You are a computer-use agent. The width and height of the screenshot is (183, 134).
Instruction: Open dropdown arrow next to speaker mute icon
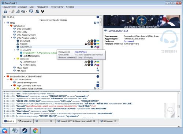click(x=27, y=11)
